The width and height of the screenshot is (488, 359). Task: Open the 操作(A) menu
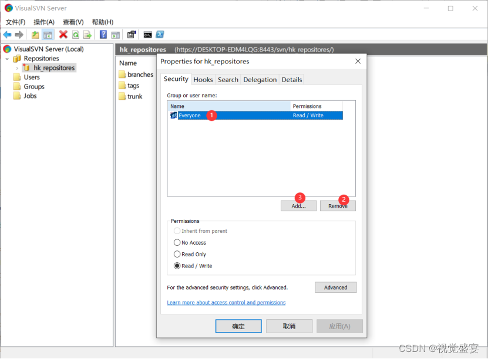pos(44,22)
